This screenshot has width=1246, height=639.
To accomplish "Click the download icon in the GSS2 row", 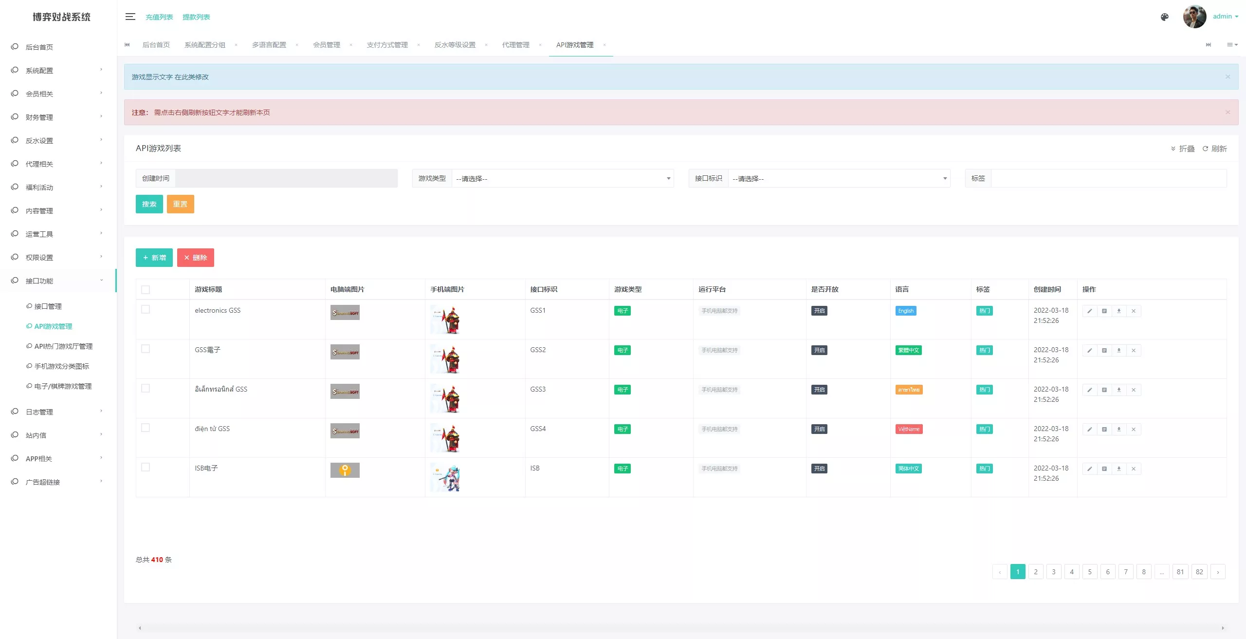I will [x=1119, y=351].
